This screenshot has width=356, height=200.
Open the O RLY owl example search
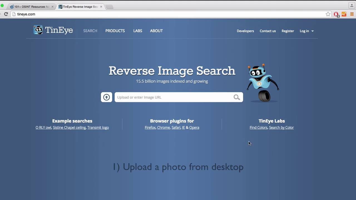(43, 127)
